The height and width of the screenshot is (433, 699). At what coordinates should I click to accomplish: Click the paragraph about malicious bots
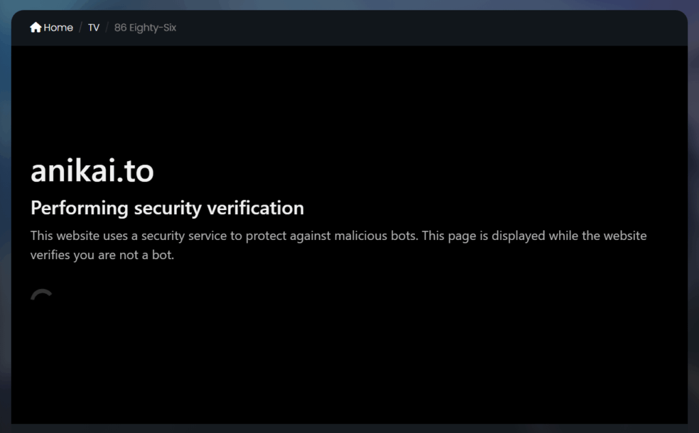339,245
